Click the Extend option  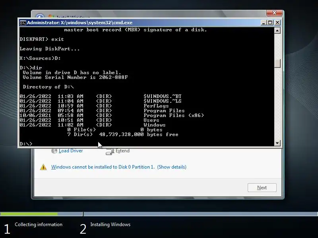(x=122, y=151)
